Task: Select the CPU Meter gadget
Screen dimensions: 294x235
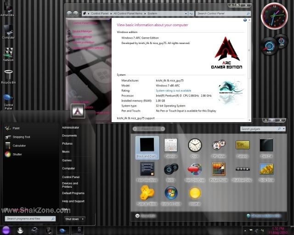Action: click(219, 148)
